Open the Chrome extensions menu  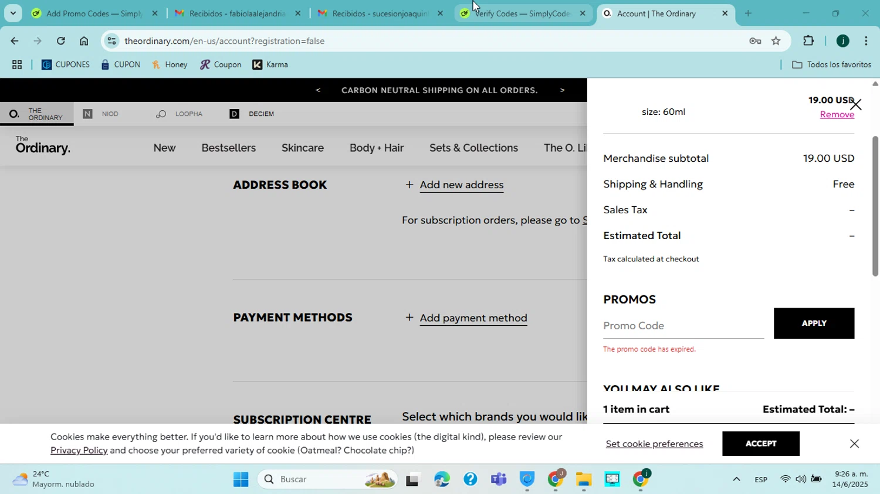808,41
